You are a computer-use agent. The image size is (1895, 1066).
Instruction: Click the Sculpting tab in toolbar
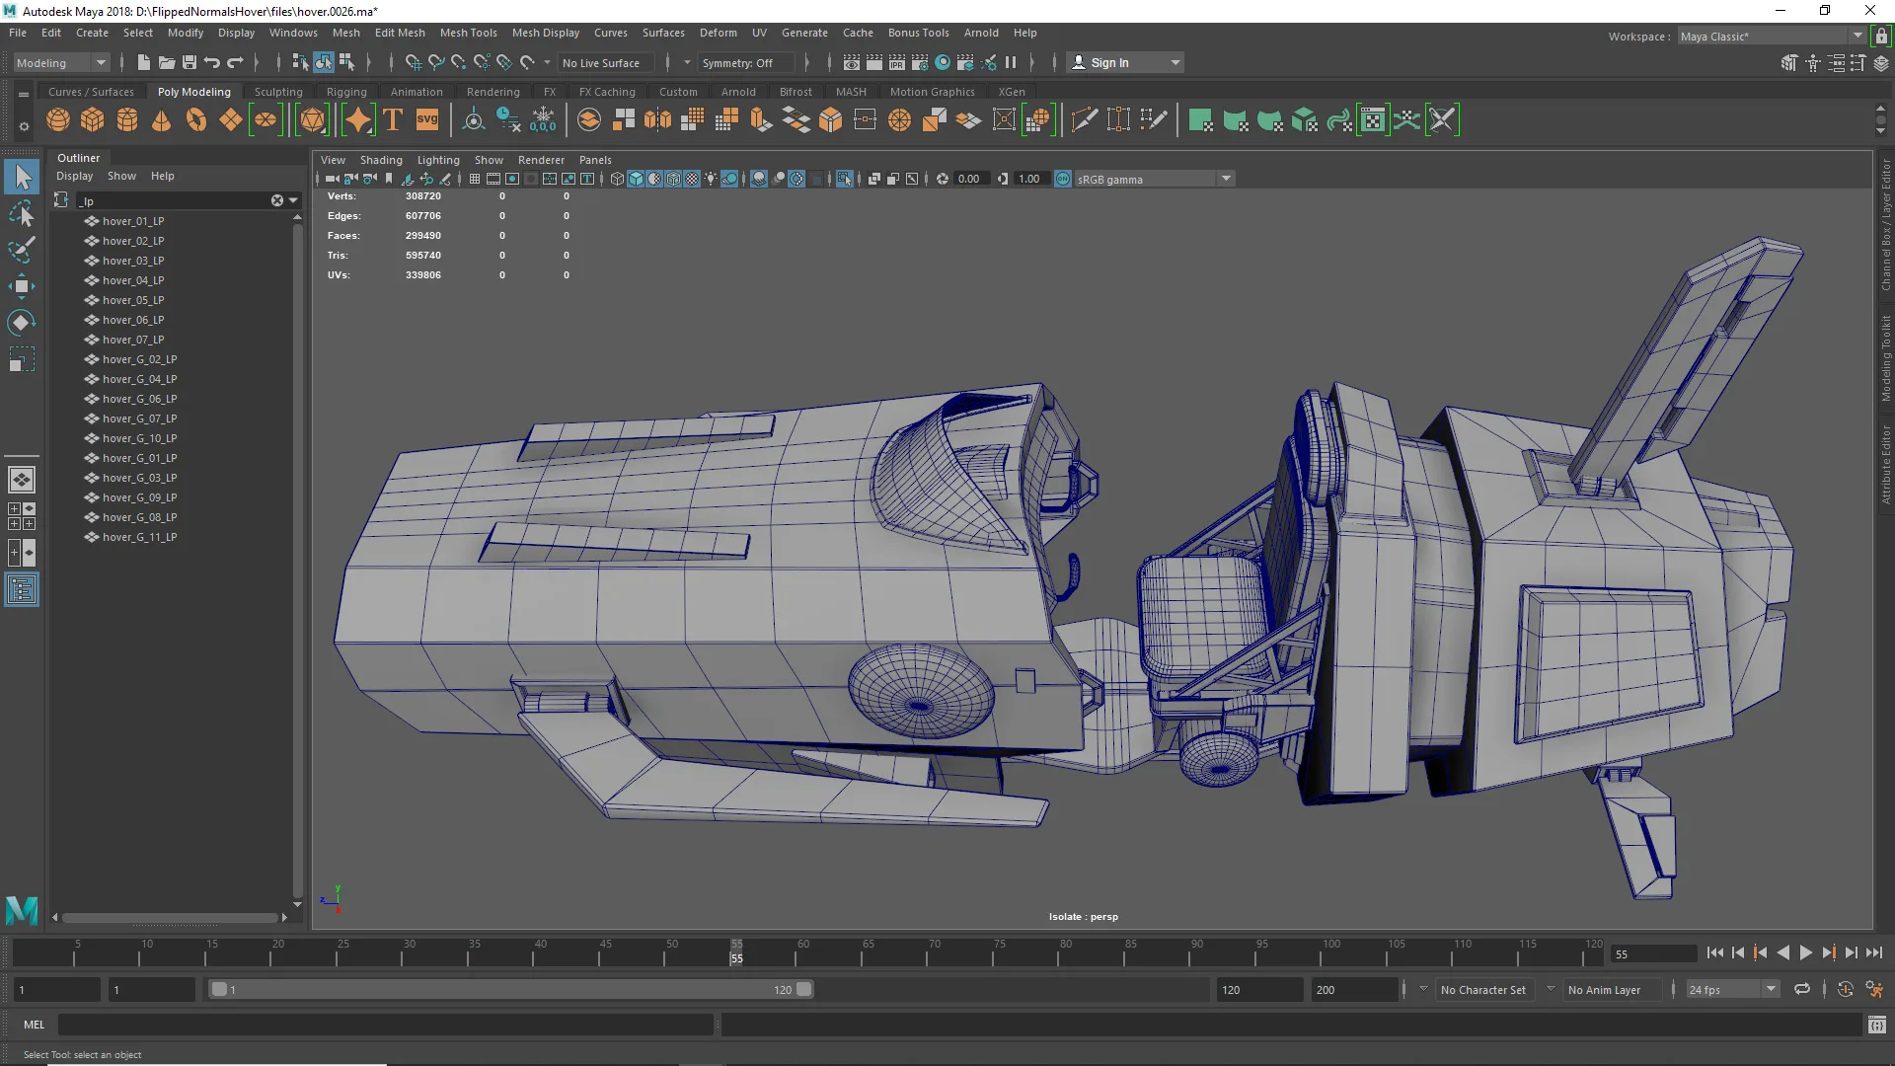pos(277,90)
